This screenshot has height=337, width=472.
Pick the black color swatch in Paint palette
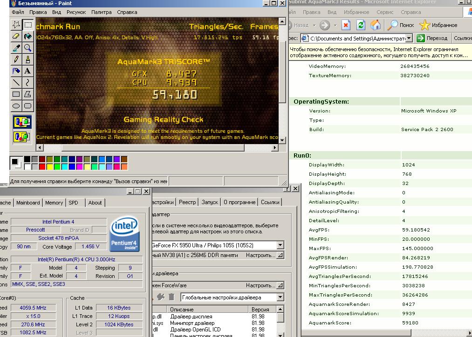[x=27, y=159]
